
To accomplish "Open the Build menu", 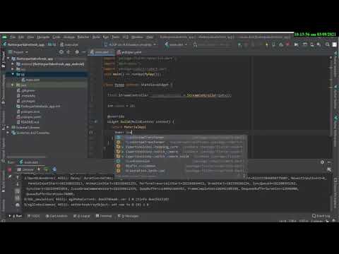I will [x=96, y=37].
